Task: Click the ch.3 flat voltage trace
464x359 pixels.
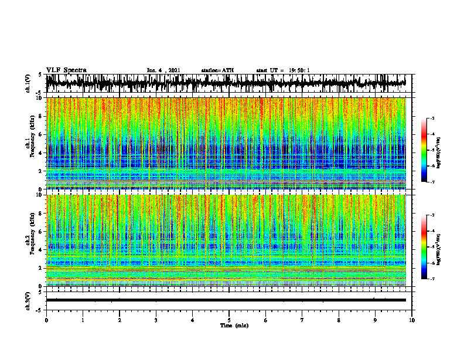Action: [226, 300]
